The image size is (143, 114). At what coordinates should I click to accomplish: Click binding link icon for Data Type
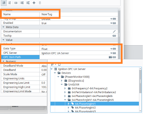pyautogui.click(x=114, y=49)
